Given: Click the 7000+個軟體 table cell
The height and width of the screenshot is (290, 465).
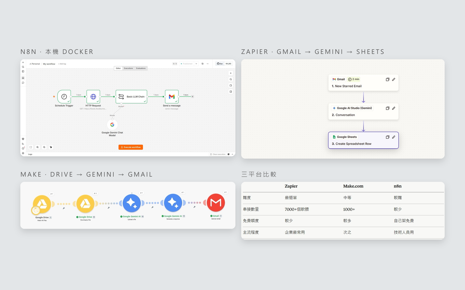Looking at the screenshot, I should [x=297, y=209].
